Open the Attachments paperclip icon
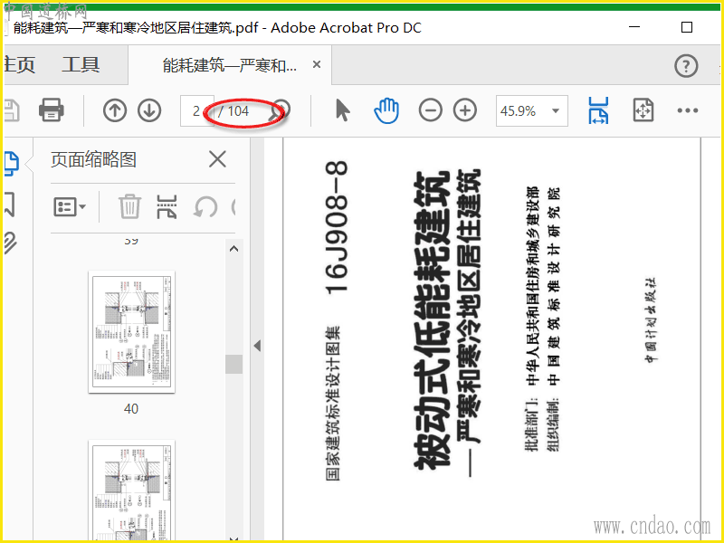 (10, 243)
